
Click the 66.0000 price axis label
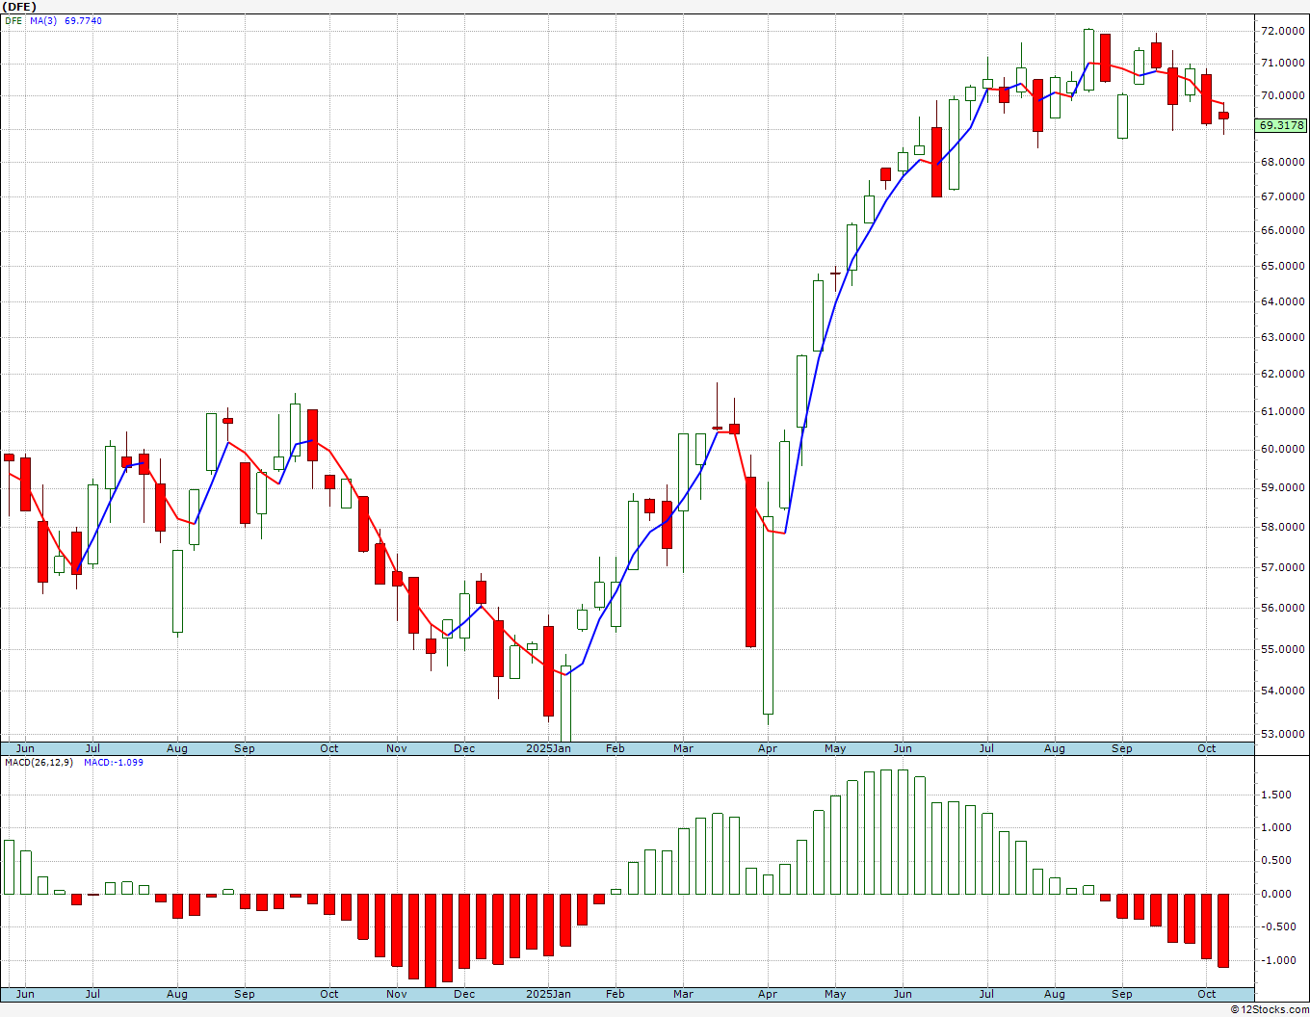tap(1283, 230)
